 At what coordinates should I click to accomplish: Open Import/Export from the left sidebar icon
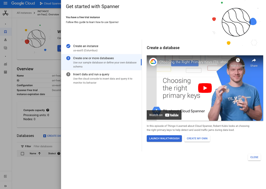6,40
